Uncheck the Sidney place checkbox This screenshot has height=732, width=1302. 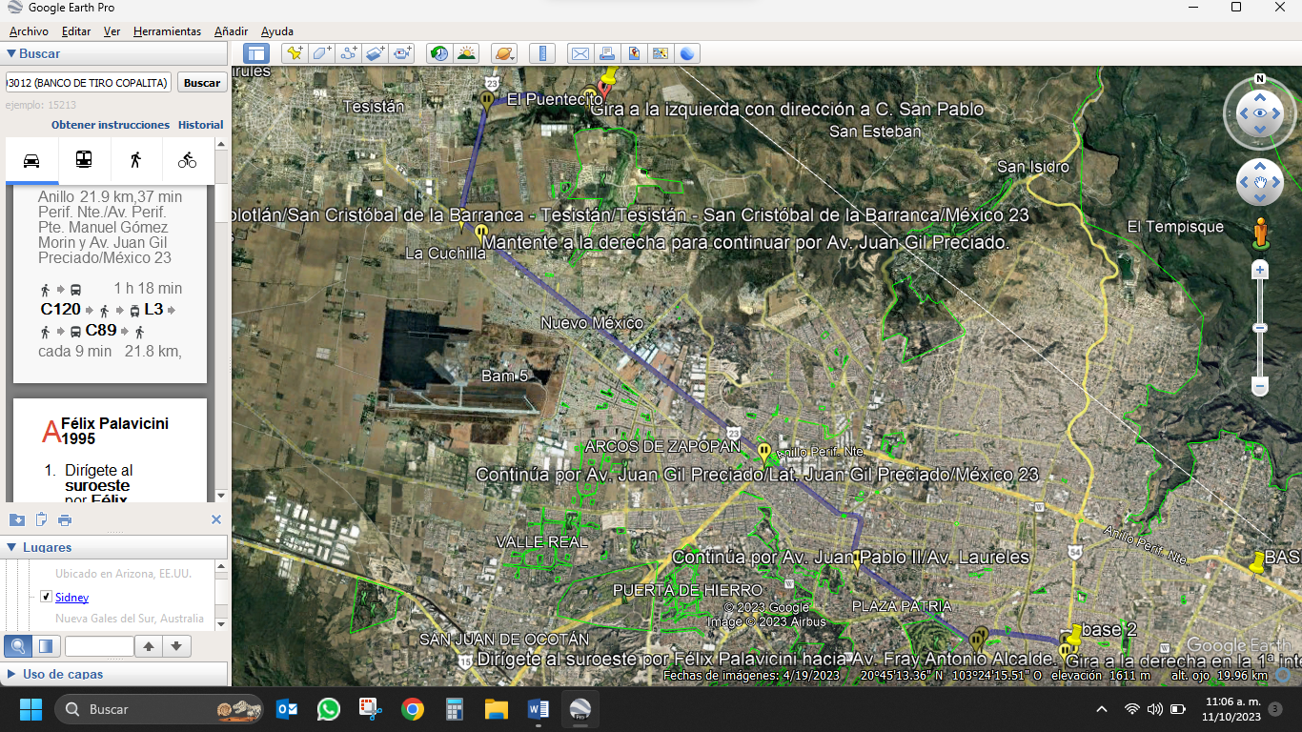point(46,597)
